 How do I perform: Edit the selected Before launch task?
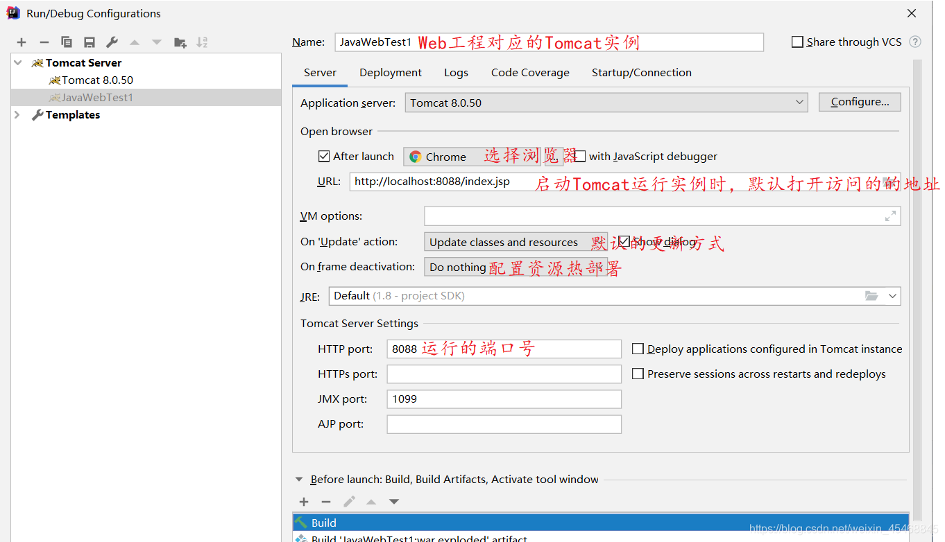click(x=349, y=502)
